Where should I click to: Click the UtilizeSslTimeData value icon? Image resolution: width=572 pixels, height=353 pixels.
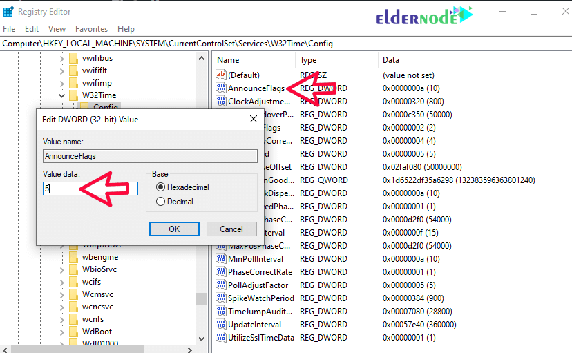pos(221,338)
